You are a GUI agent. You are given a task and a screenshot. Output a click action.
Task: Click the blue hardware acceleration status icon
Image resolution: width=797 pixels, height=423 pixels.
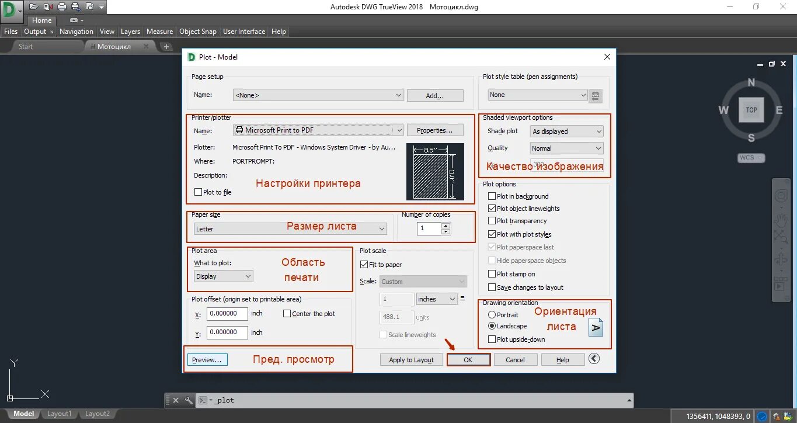[763, 417]
